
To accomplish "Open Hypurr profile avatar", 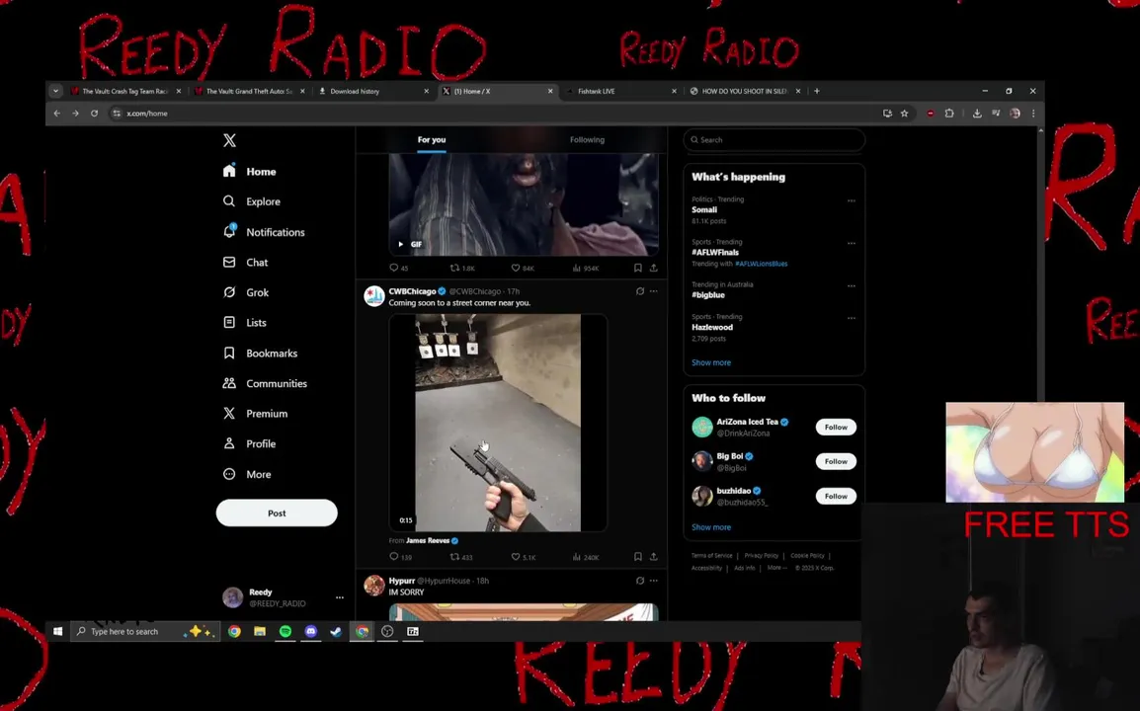I will coord(374,586).
